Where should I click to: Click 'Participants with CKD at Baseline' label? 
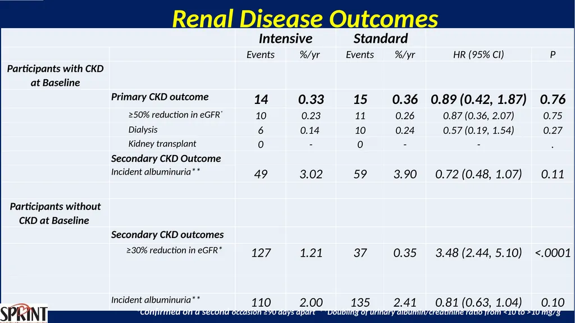56,76
